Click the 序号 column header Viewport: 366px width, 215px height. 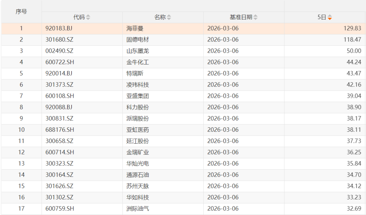point(21,12)
